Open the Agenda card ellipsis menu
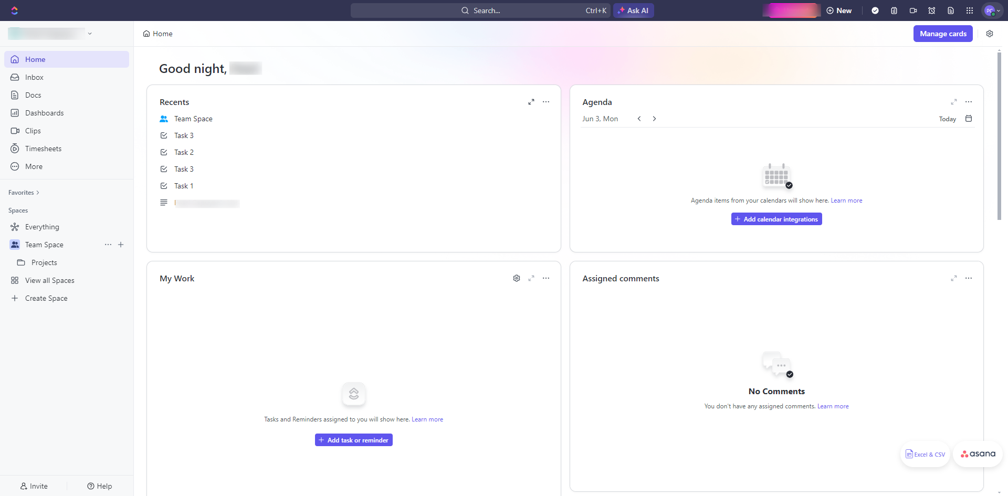The image size is (1008, 496). [x=969, y=102]
